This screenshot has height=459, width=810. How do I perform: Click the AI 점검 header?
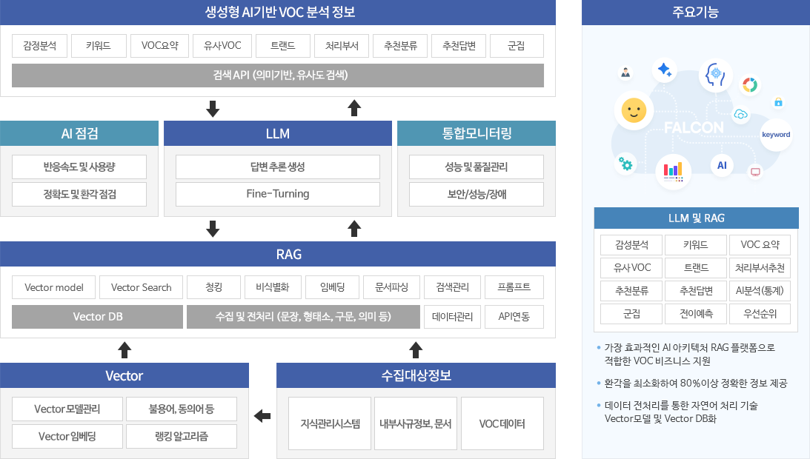[79, 133]
